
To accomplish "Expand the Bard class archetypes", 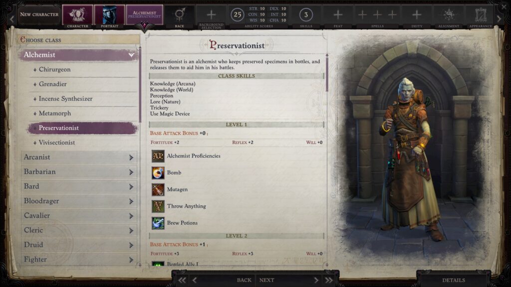I will point(131,187).
